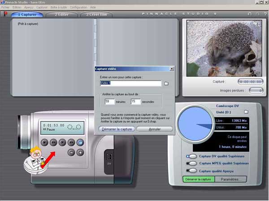This screenshot has width=269, height=201.
Task: Click the Images perdues counter value
Action: 256,91
